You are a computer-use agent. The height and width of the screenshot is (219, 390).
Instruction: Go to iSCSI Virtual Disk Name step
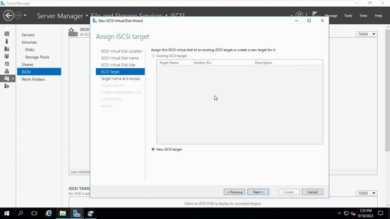pos(119,58)
